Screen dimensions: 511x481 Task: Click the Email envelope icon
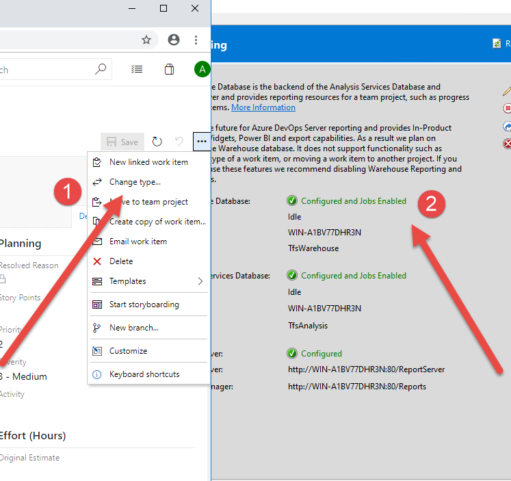pyautogui.click(x=97, y=242)
